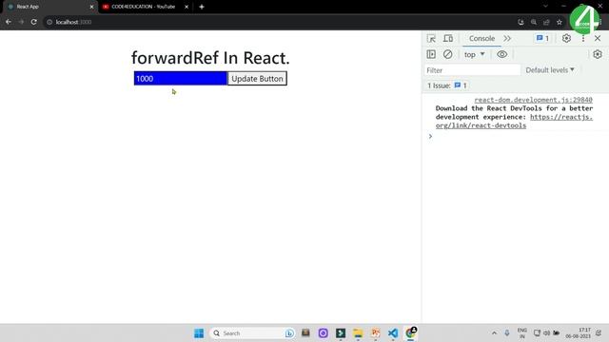The height and width of the screenshot is (342, 609).
Task: Focus the console Filter input field
Action: 472,70
